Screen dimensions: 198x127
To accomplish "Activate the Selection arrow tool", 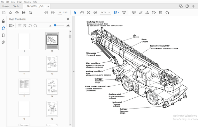I will 75,12.
